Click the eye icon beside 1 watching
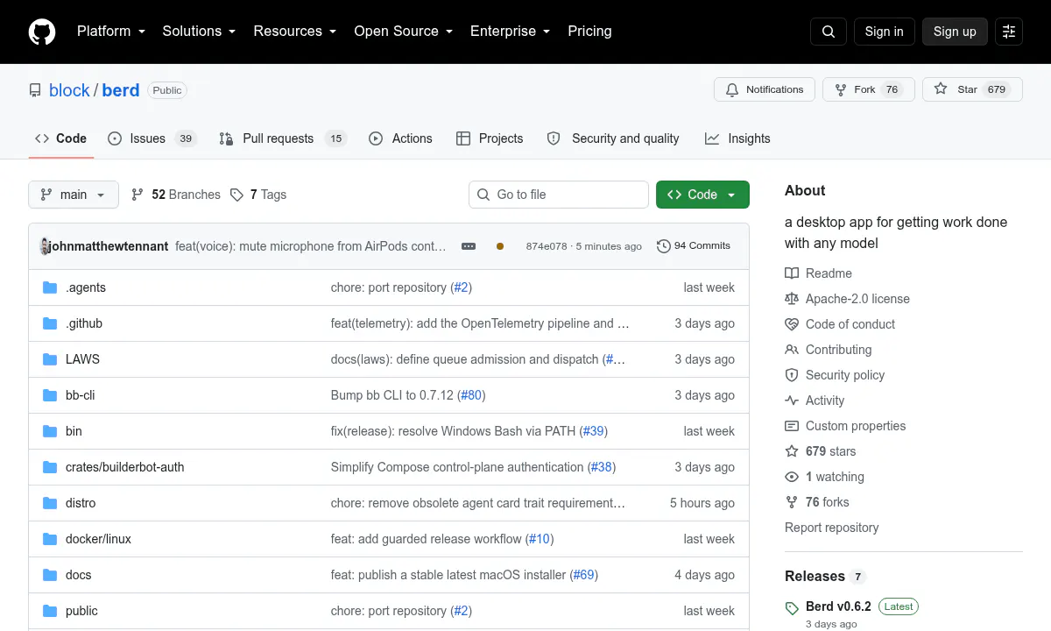The image size is (1051, 631). tap(792, 477)
